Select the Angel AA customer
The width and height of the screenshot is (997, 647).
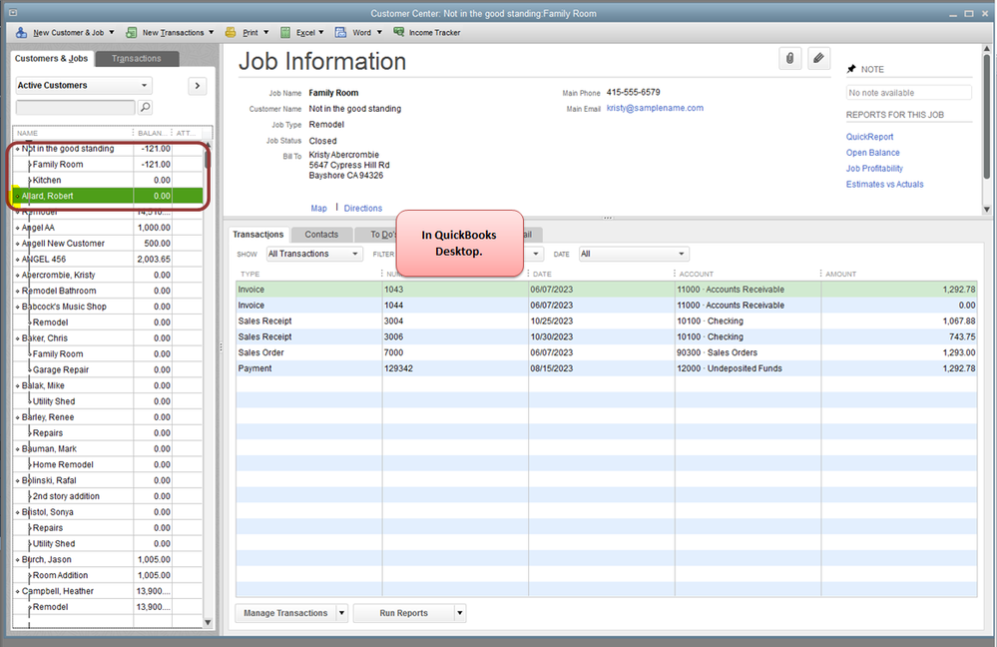coord(108,227)
